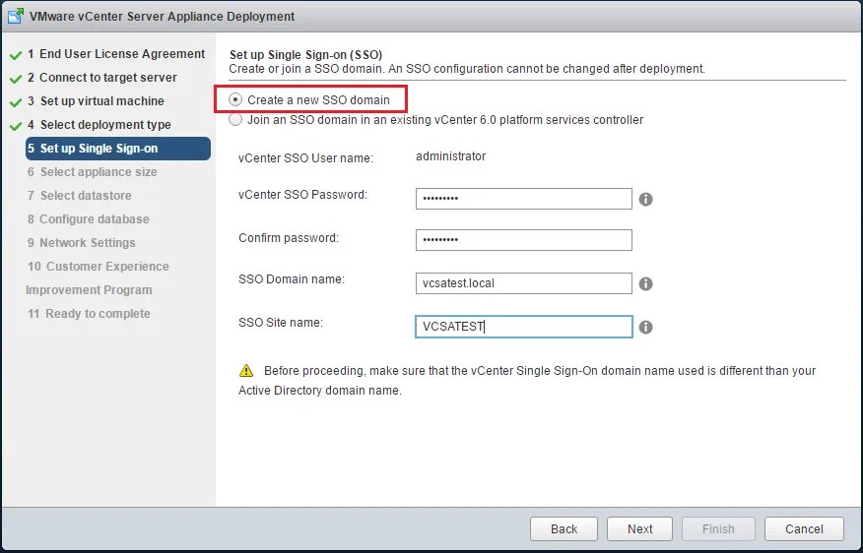Focus the vCenter SSO Password field
Screen dimensions: 863x553
523,199
